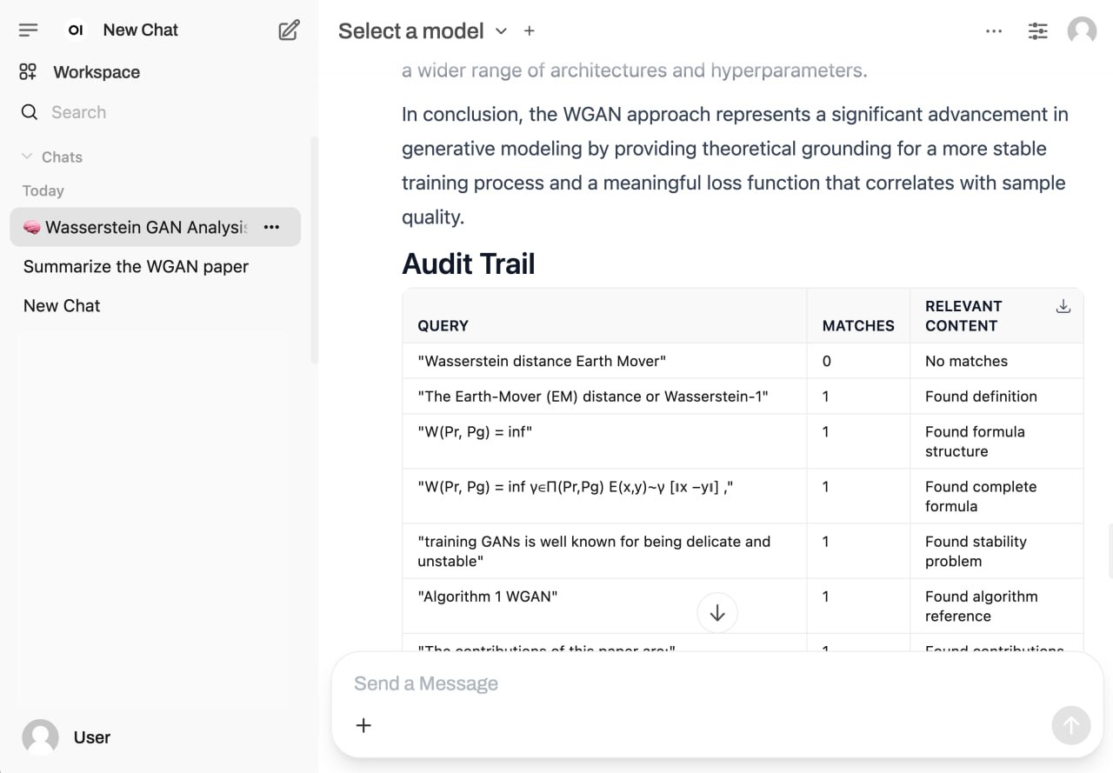Click the send message arrow button
The width and height of the screenshot is (1113, 773).
pos(1070,725)
